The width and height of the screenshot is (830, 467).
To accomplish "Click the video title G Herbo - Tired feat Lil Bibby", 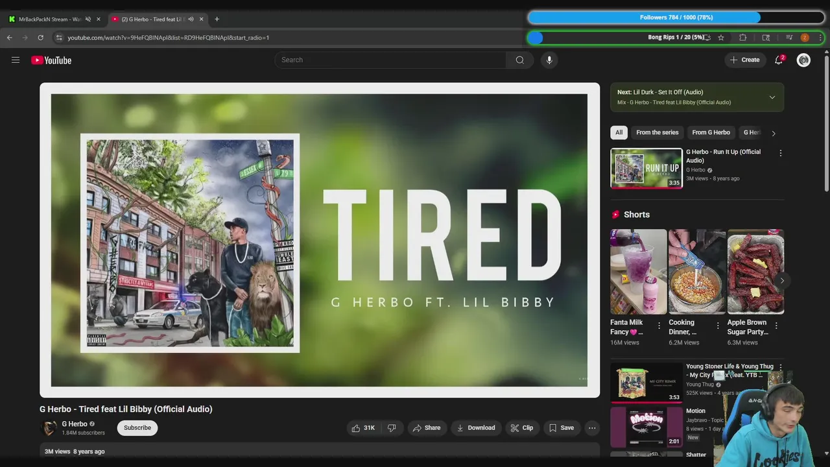I will [126, 409].
